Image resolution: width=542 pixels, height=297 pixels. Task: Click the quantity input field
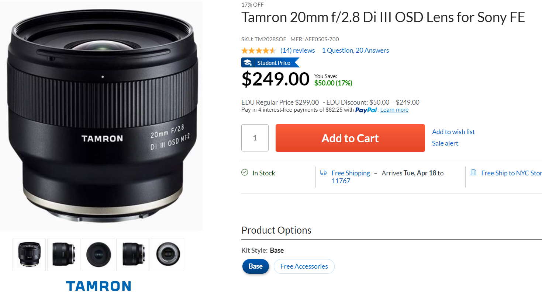click(255, 138)
